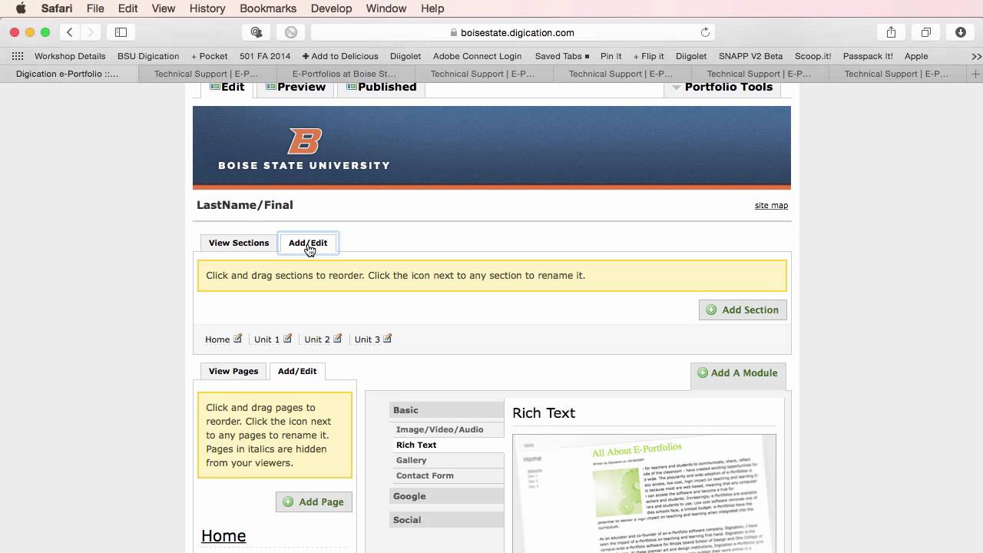
Task: Open the Apple menu
Action: click(x=21, y=8)
